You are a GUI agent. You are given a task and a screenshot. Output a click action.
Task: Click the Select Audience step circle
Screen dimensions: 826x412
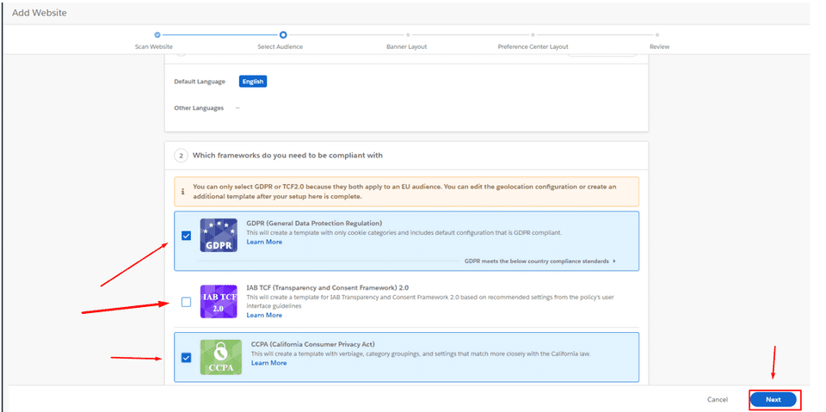(x=282, y=35)
